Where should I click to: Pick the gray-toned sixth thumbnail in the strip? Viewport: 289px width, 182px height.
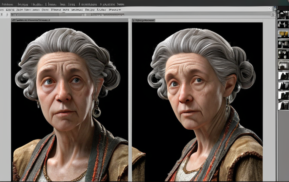[283, 65]
